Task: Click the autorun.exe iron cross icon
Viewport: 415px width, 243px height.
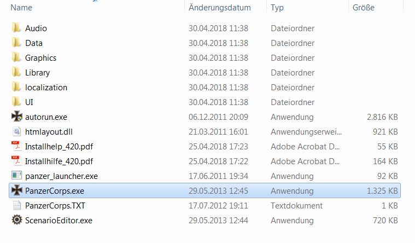Action: 16,117
